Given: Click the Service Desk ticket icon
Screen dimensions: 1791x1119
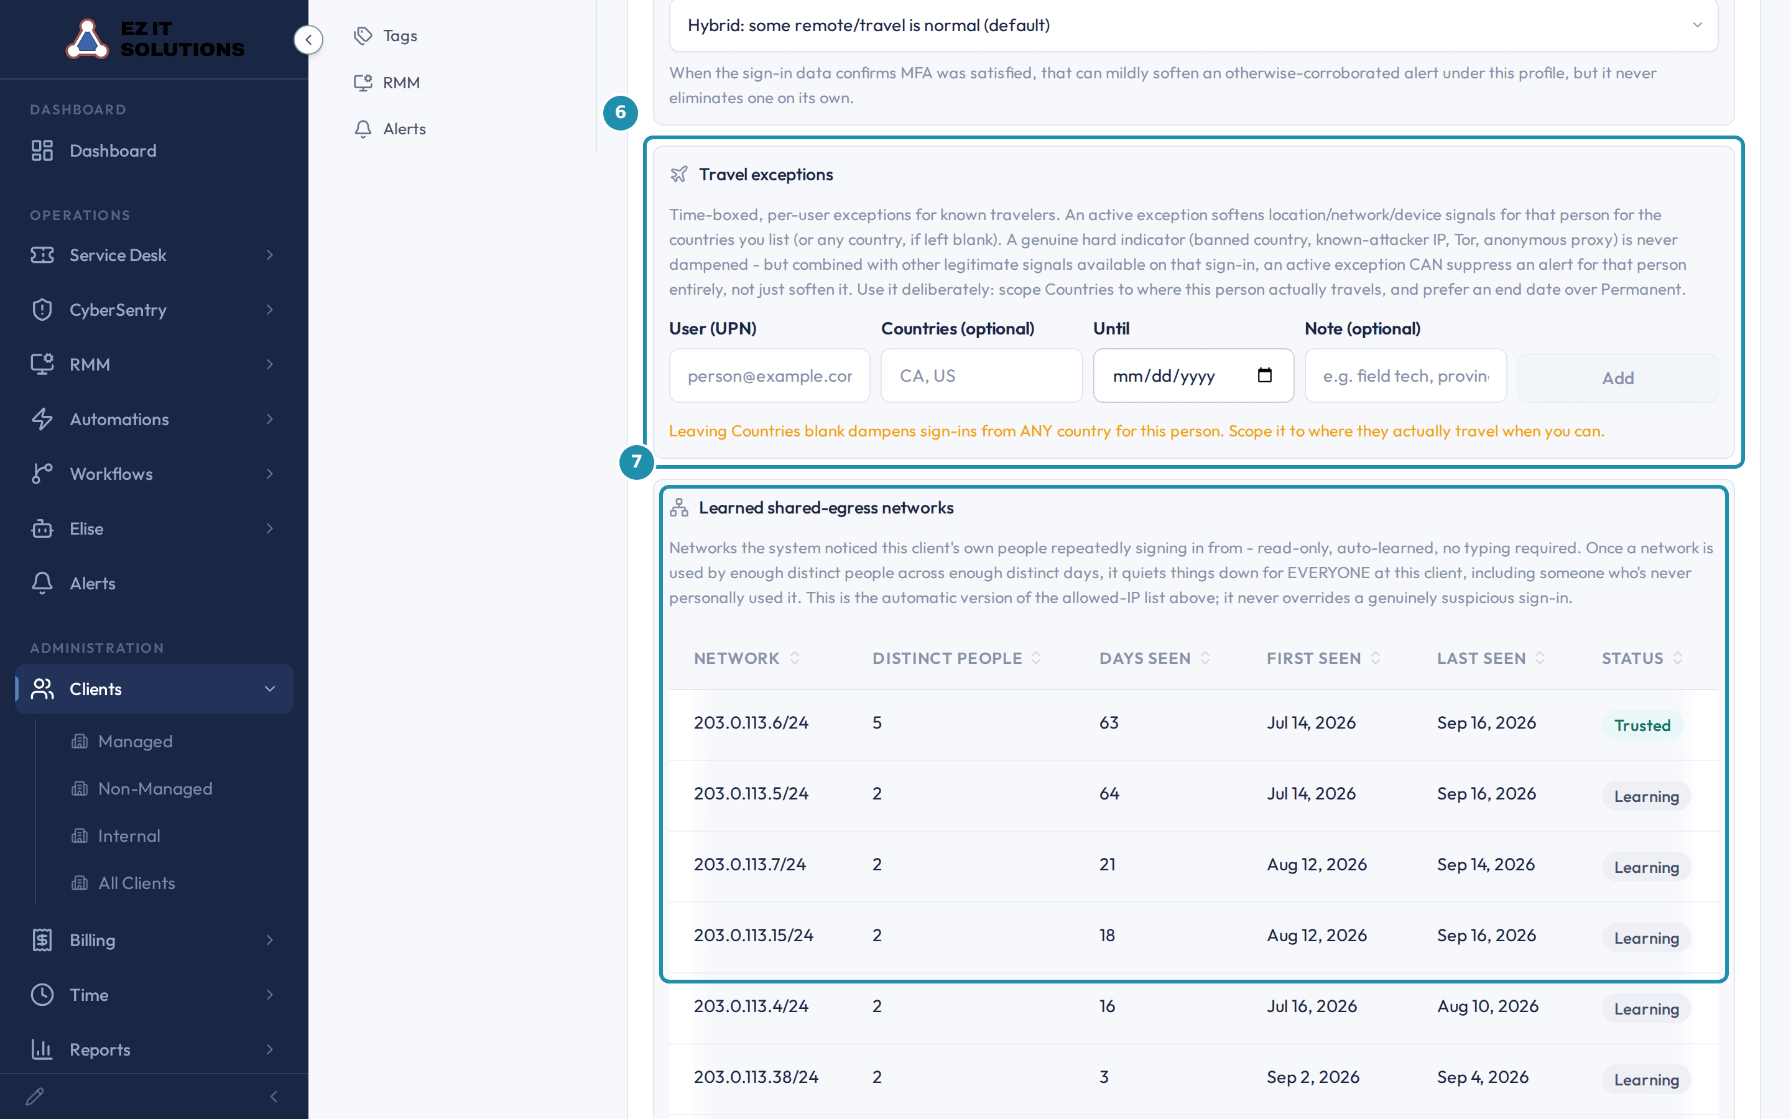Looking at the screenshot, I should [x=42, y=256].
